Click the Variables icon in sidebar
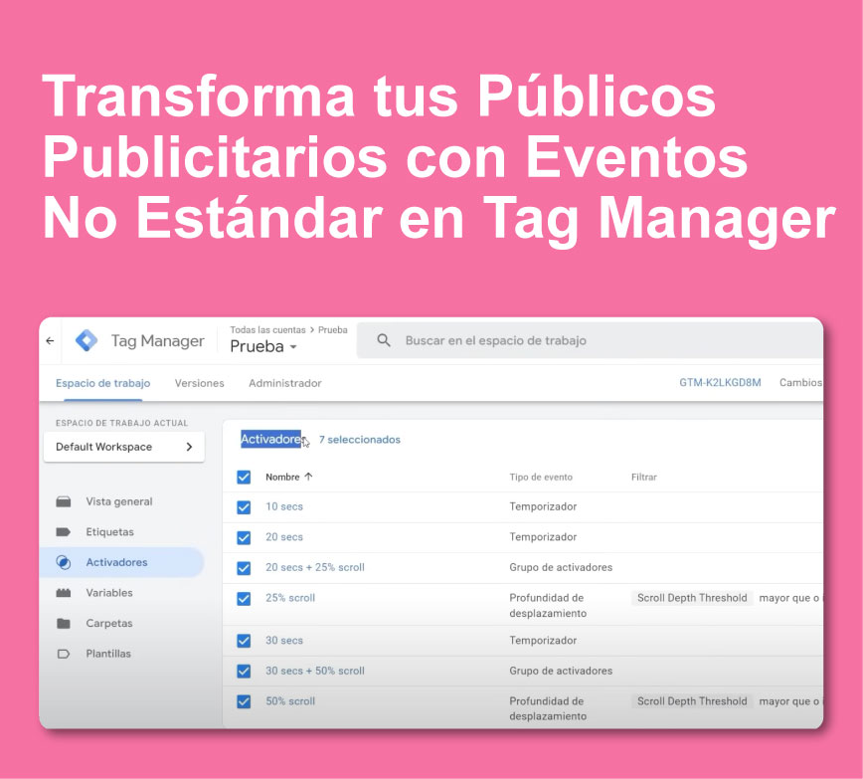Screen dimensions: 863x779 (64, 593)
